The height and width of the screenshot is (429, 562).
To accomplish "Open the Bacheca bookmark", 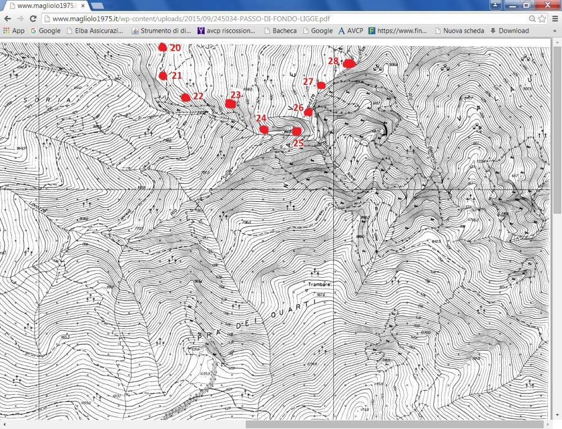I will (280, 31).
